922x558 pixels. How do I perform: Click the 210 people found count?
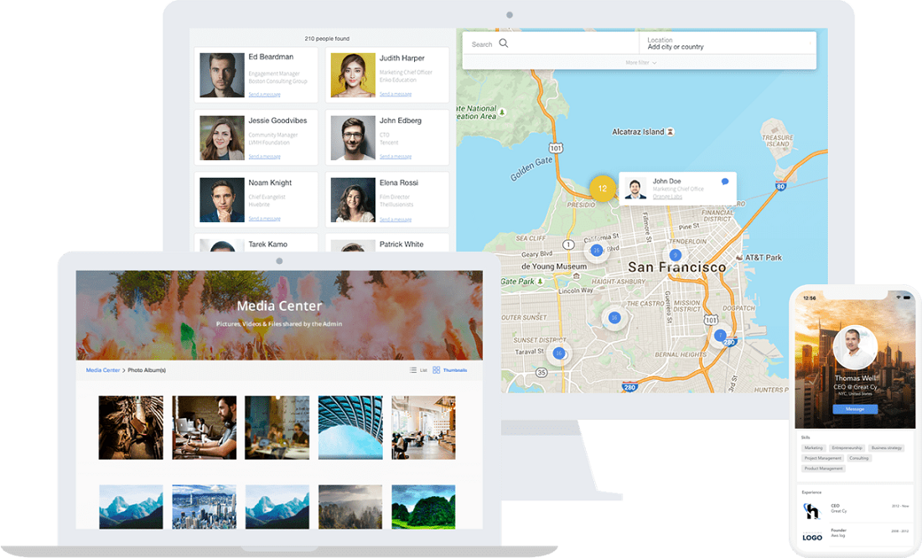tap(327, 39)
